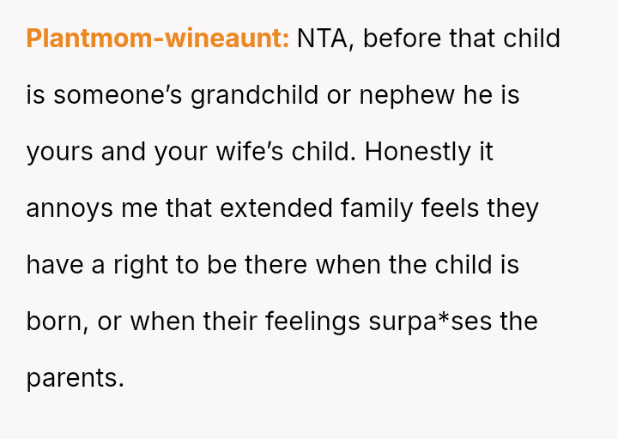Viewport: 618px width, 439px height.
Task: Click the final word "parents."
Action: (76, 378)
